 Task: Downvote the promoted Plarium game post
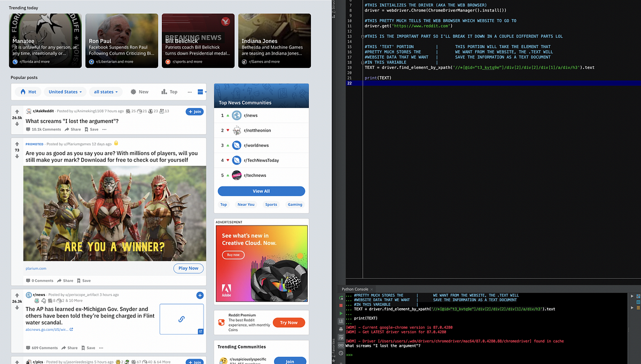(17, 157)
